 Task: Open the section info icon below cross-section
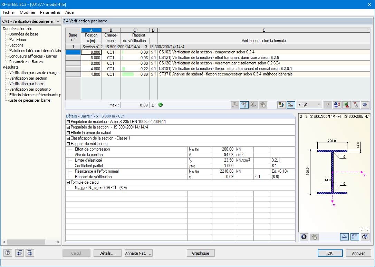(x=304, y=237)
